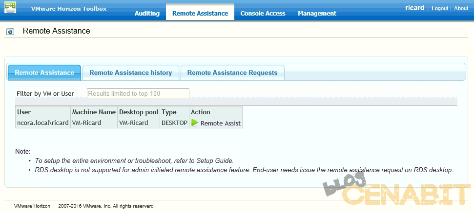The height and width of the screenshot is (213, 474).
Task: Click the RDS desktop not supported note
Action: click(x=244, y=170)
